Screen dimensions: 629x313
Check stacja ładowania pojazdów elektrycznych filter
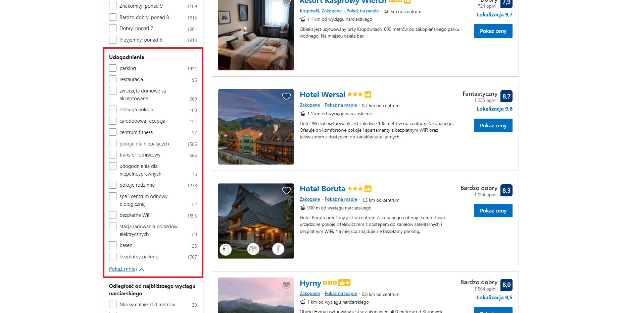[x=113, y=227]
